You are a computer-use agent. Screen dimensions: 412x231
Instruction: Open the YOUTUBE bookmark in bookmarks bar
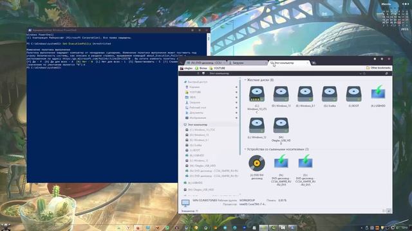pos(218,68)
